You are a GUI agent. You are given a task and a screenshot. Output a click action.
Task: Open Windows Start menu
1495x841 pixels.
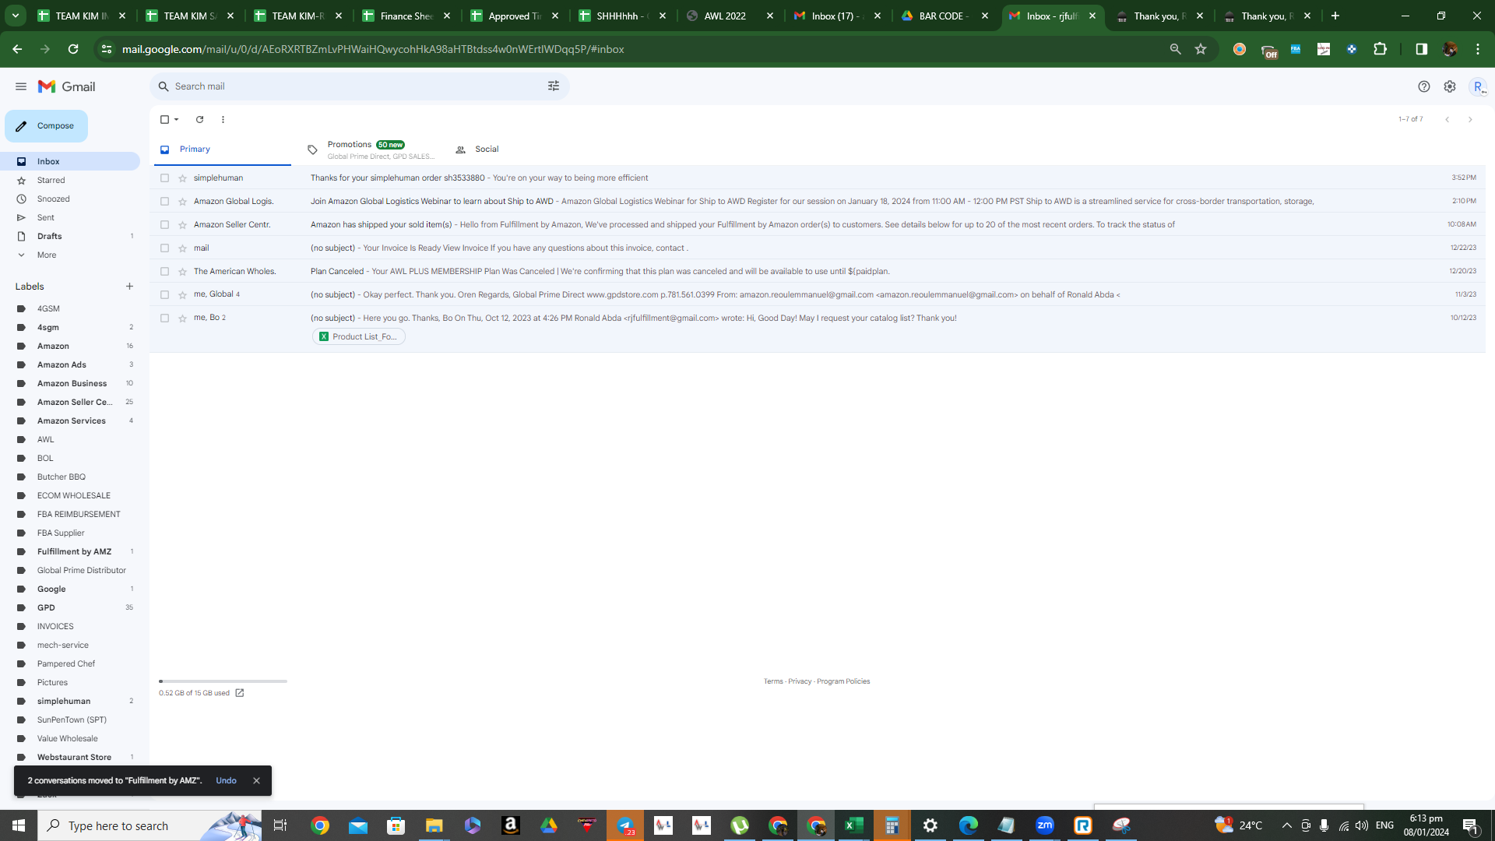point(19,825)
